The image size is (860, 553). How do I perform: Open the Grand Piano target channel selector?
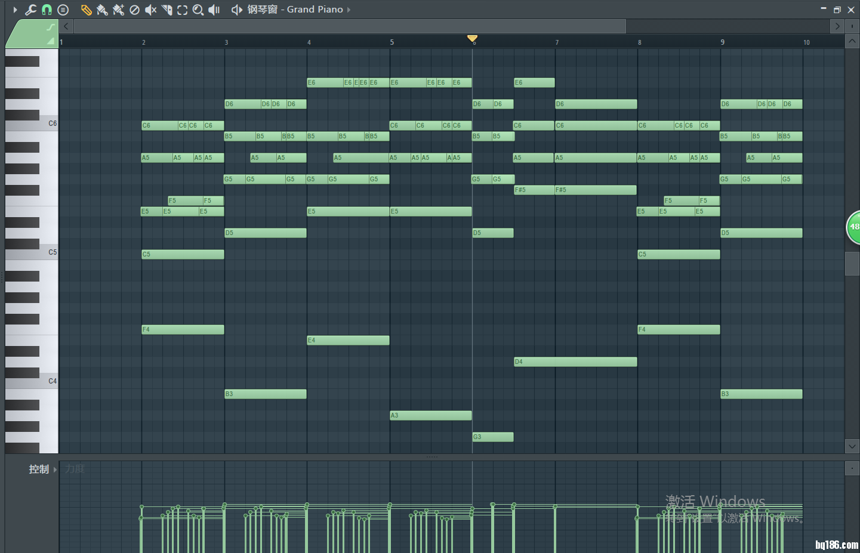click(x=295, y=10)
